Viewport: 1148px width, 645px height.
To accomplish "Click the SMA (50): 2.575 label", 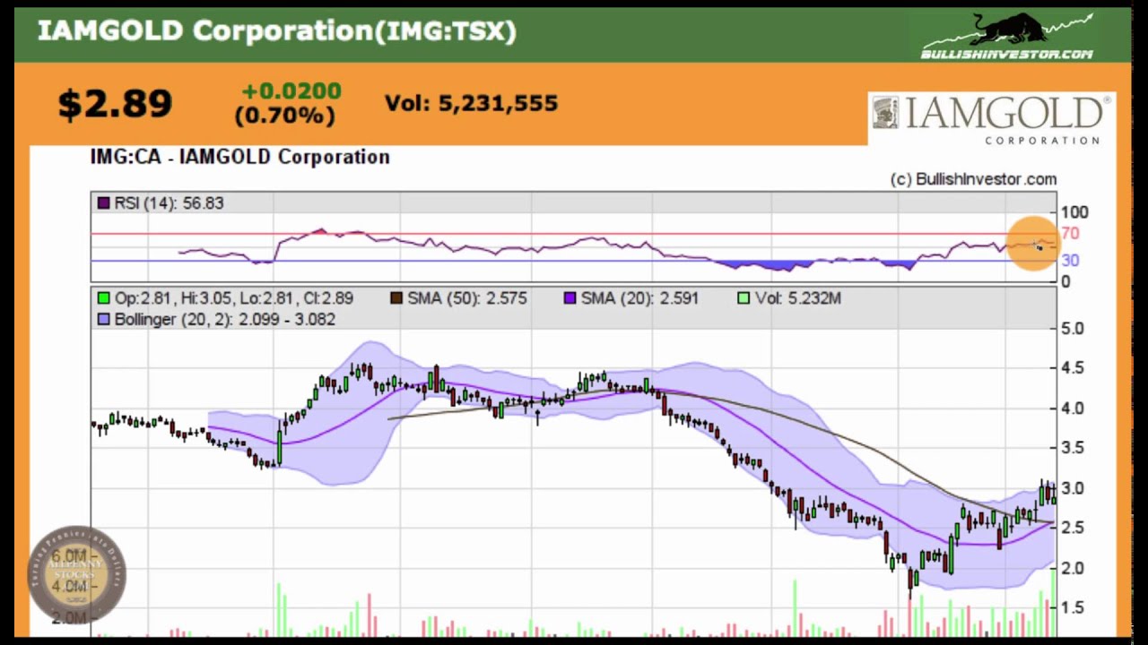I will tap(466, 298).
